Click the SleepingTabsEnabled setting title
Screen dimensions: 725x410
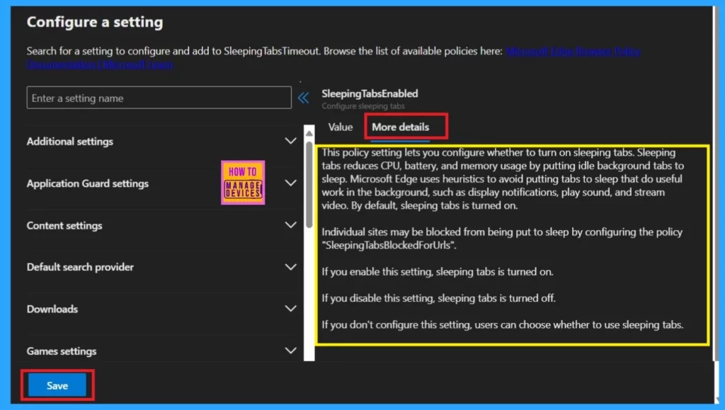[370, 93]
